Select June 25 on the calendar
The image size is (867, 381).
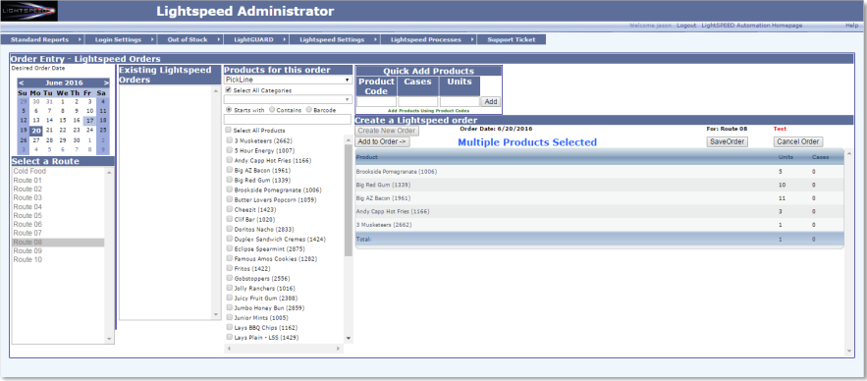click(103, 131)
